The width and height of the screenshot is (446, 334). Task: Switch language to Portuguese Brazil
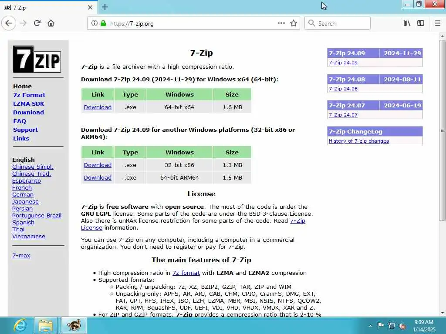coord(37,216)
